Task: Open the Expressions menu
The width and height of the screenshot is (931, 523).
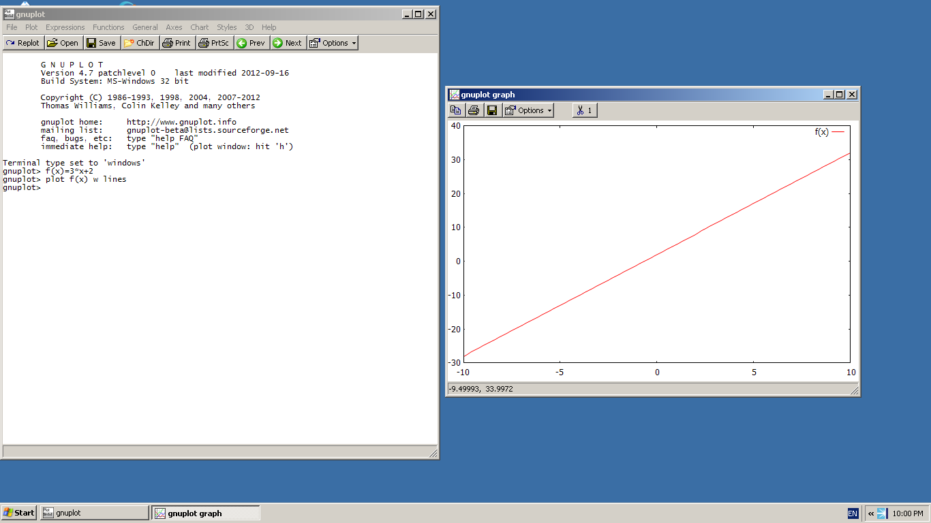Action: pos(65,27)
